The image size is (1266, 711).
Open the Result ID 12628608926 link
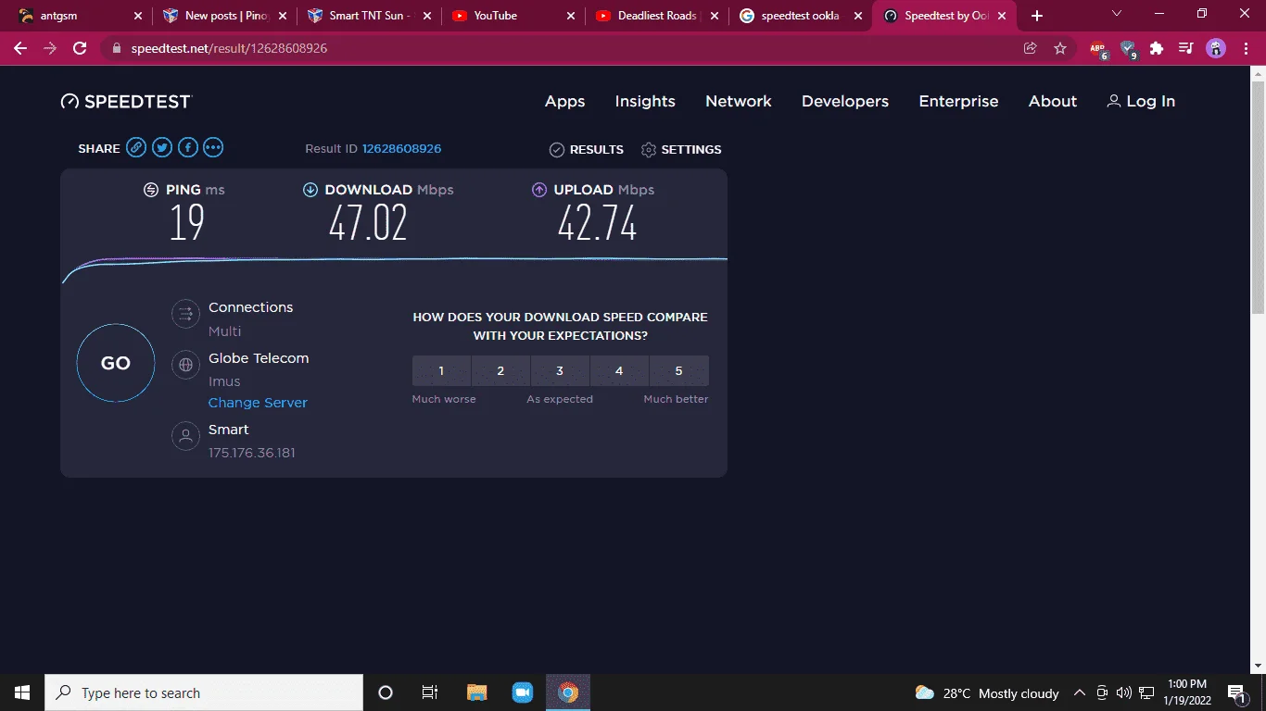tap(401, 148)
